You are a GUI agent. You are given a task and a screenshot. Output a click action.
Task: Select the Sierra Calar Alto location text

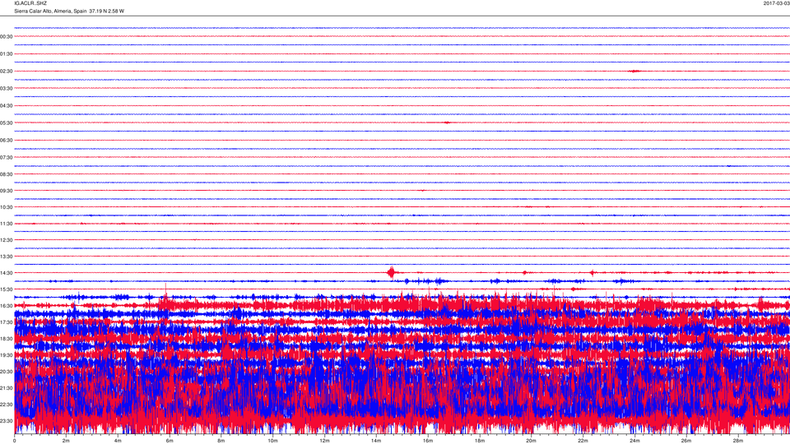click(x=69, y=11)
